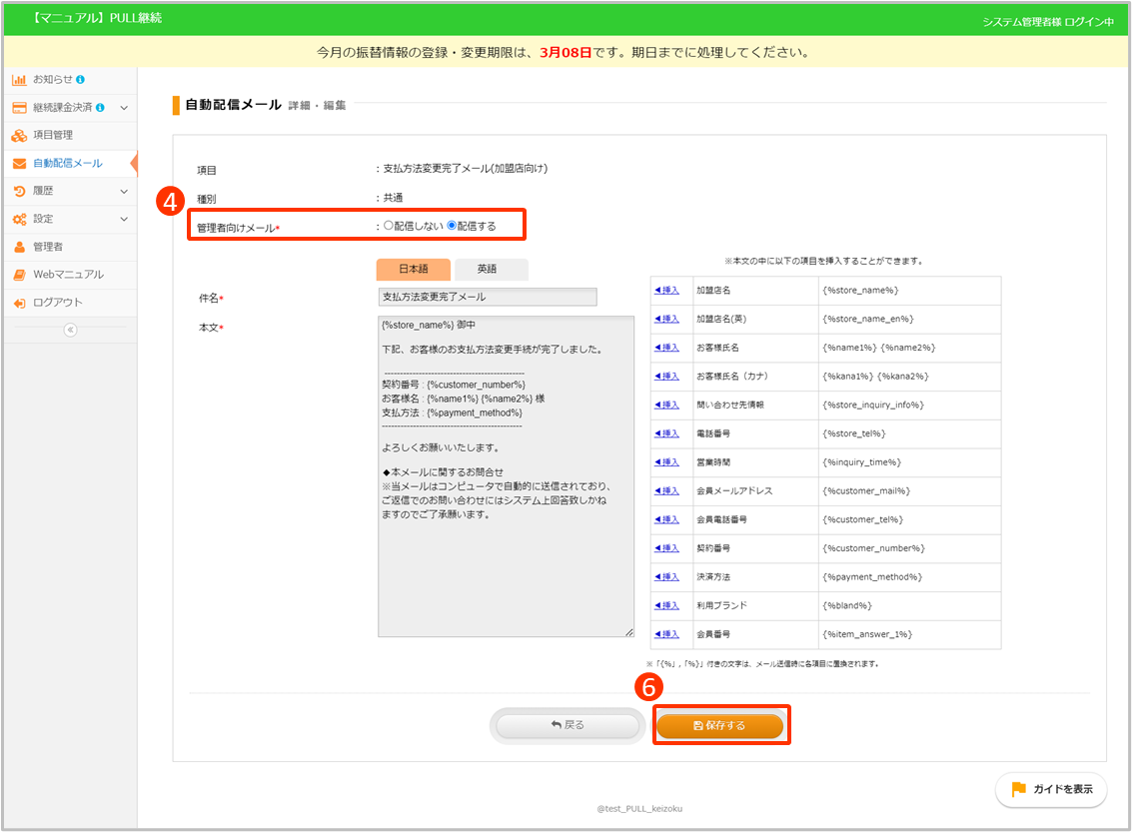This screenshot has height=832, width=1132.
Task: Click the ログアウト icon in sidebar
Action: (x=19, y=303)
